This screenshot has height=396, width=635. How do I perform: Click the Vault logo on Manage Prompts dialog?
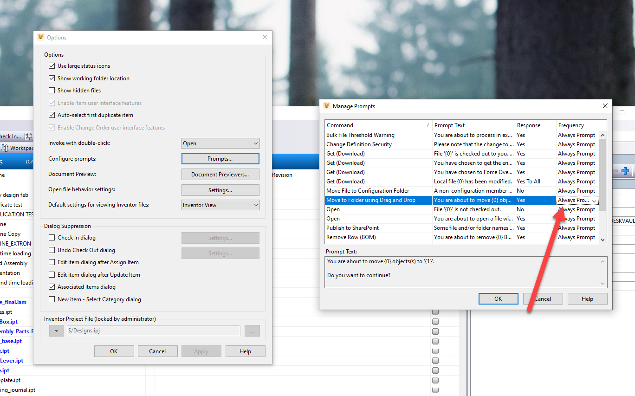[326, 106]
